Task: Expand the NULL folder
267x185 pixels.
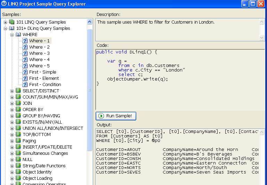Action: pos(12,160)
